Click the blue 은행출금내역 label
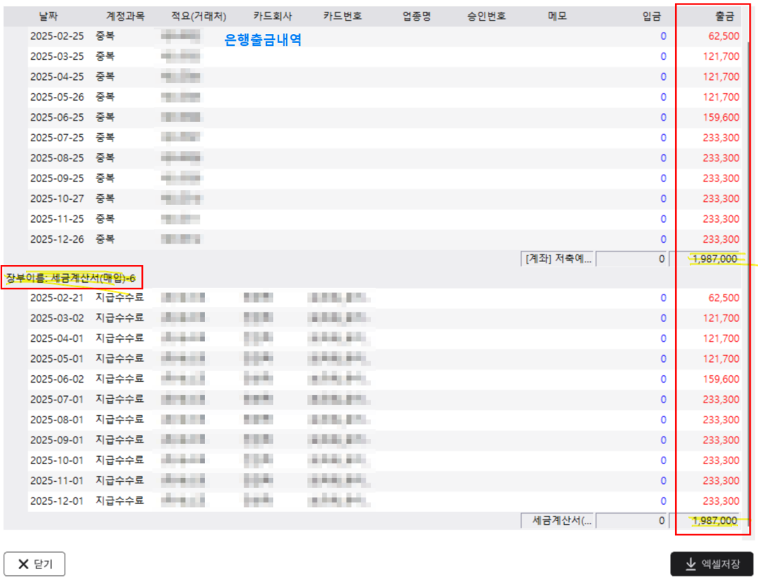The height and width of the screenshot is (581, 758). pyautogui.click(x=263, y=40)
